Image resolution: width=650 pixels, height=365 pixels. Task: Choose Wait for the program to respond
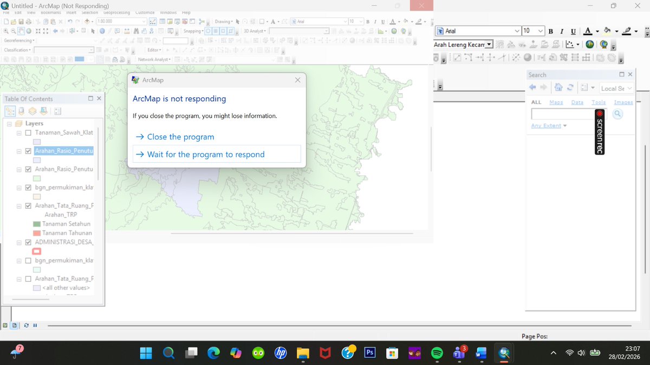pyautogui.click(x=217, y=154)
